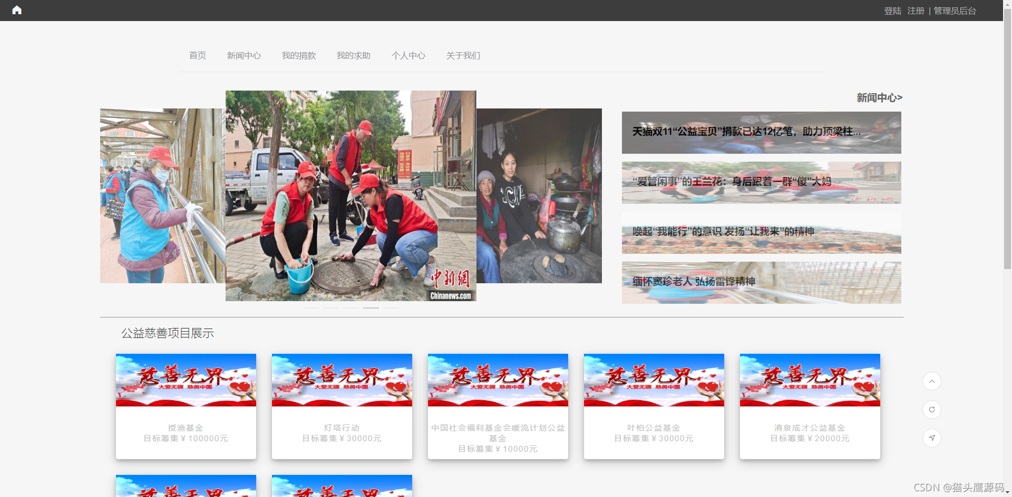Open news 缅怀窦珍老人 弘扬雷锋精神

(761, 283)
